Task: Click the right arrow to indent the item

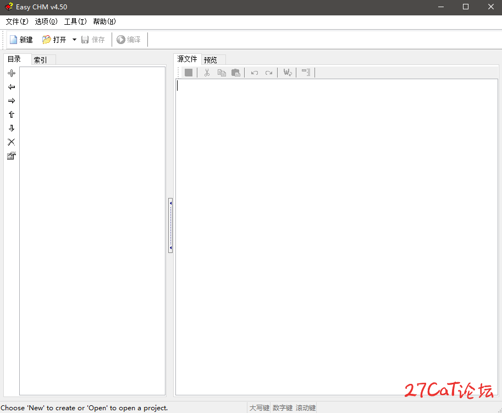Action: tap(12, 101)
